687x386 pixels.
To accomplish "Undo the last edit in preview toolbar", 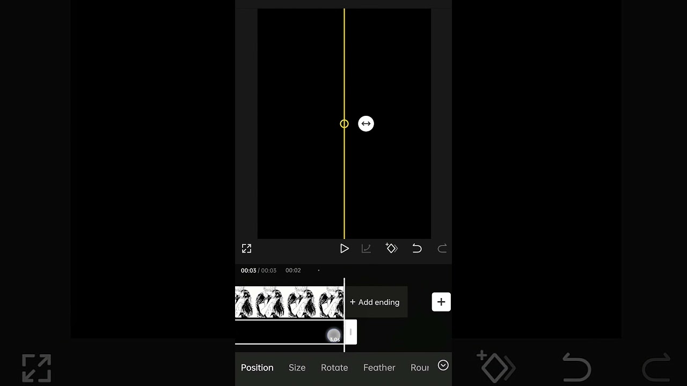I will [417, 249].
